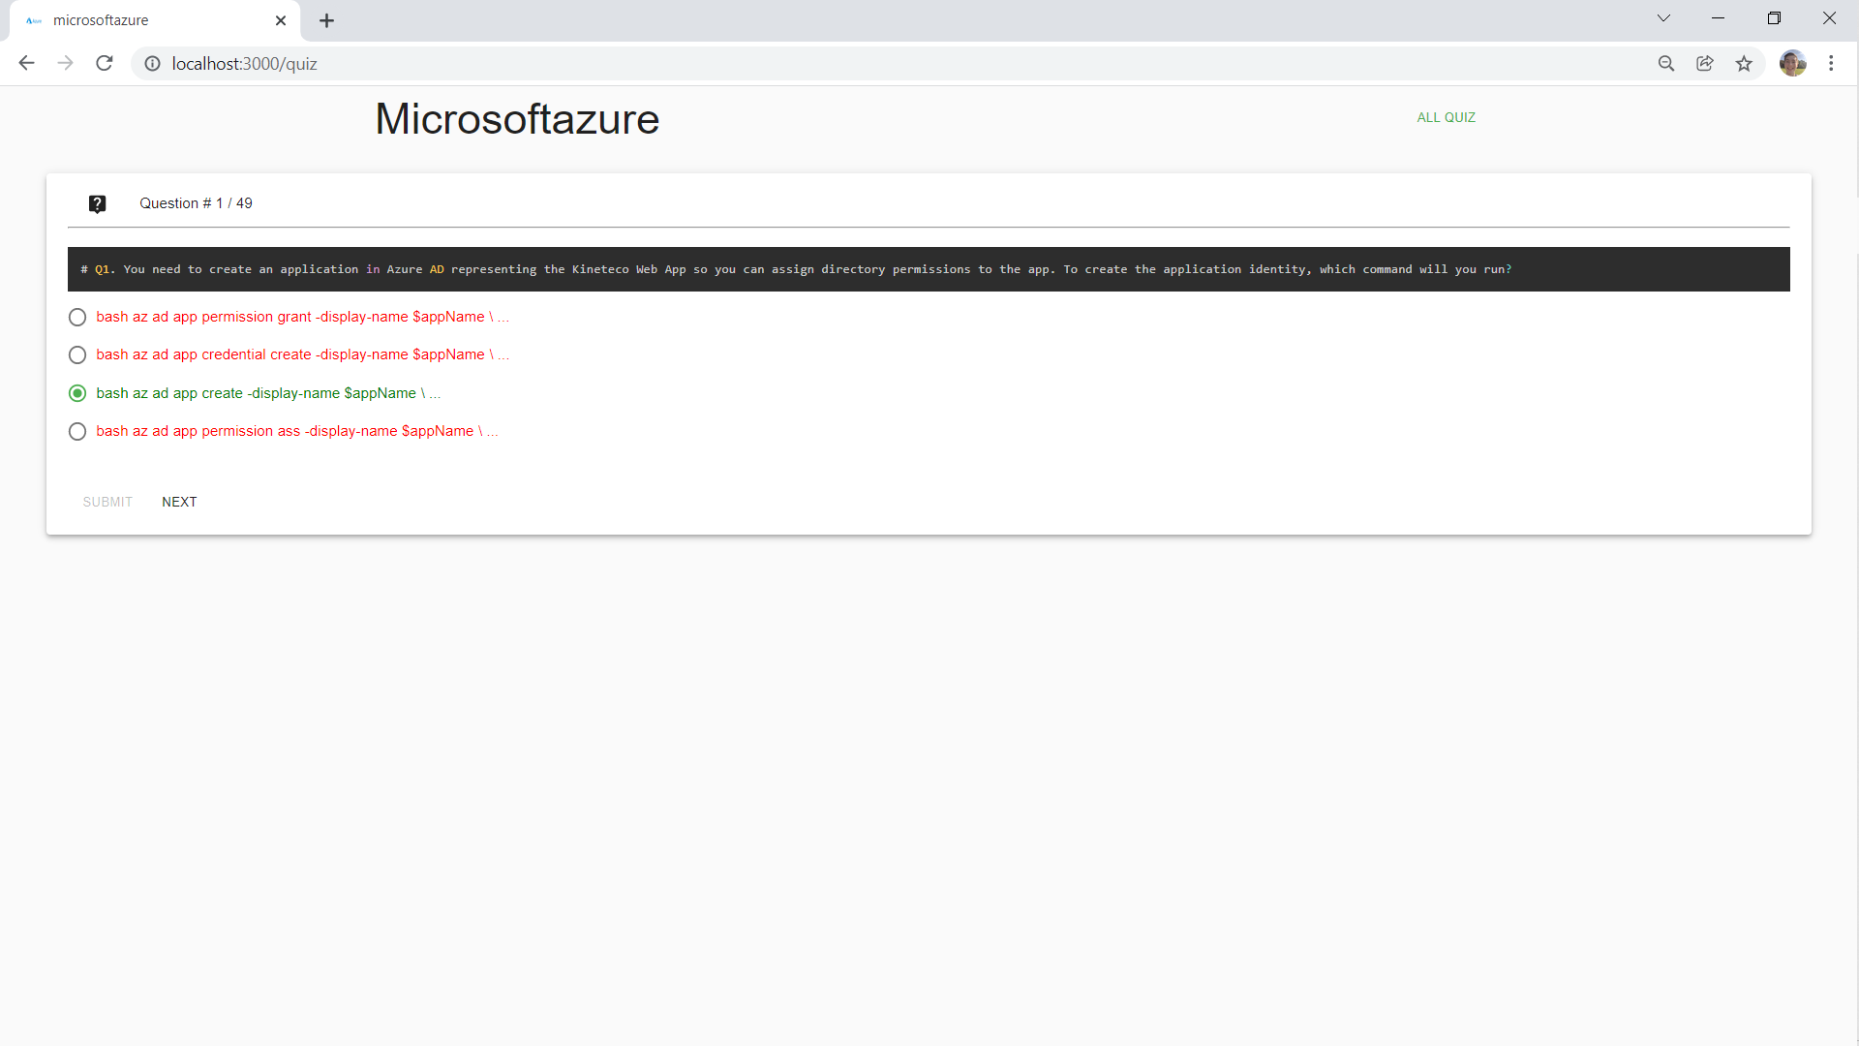1859x1046 pixels.
Task: View site information icon
Action: click(152, 64)
